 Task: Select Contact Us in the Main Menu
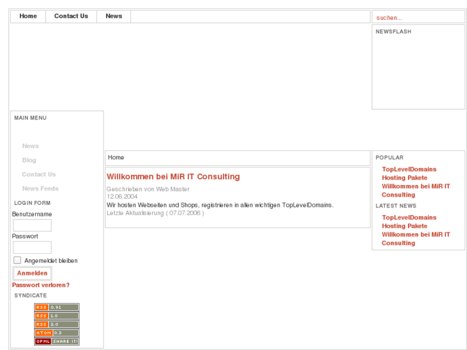tap(39, 174)
